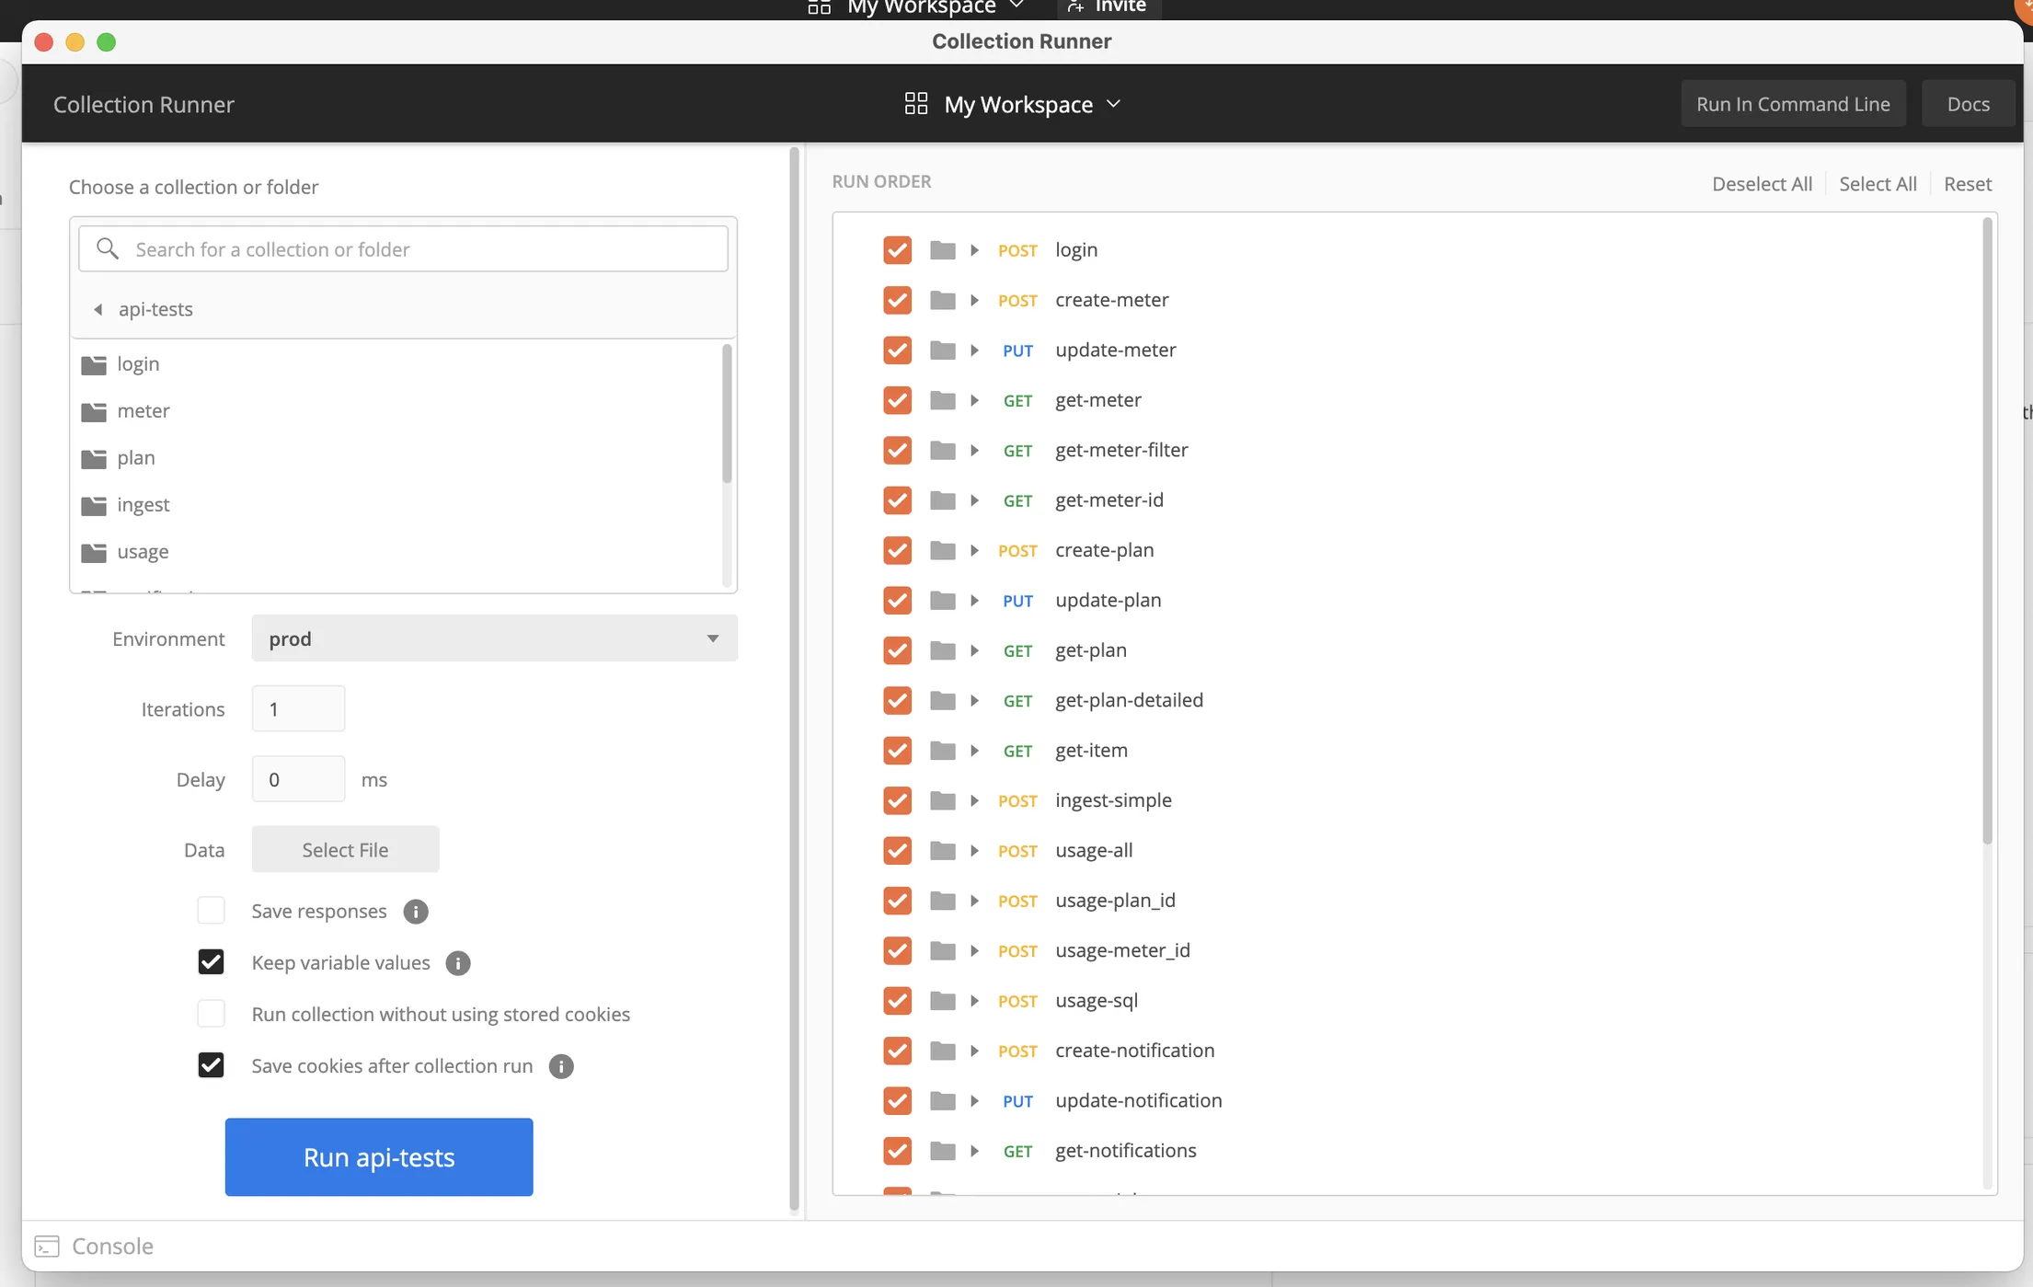Click the collection search input field

(403, 248)
